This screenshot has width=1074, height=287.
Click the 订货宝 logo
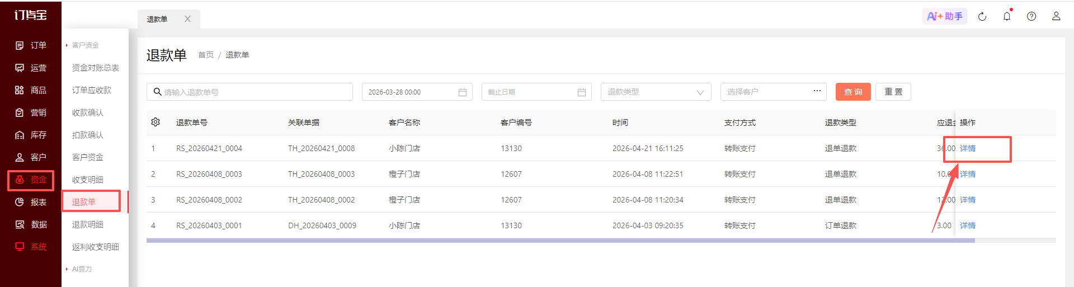point(30,15)
